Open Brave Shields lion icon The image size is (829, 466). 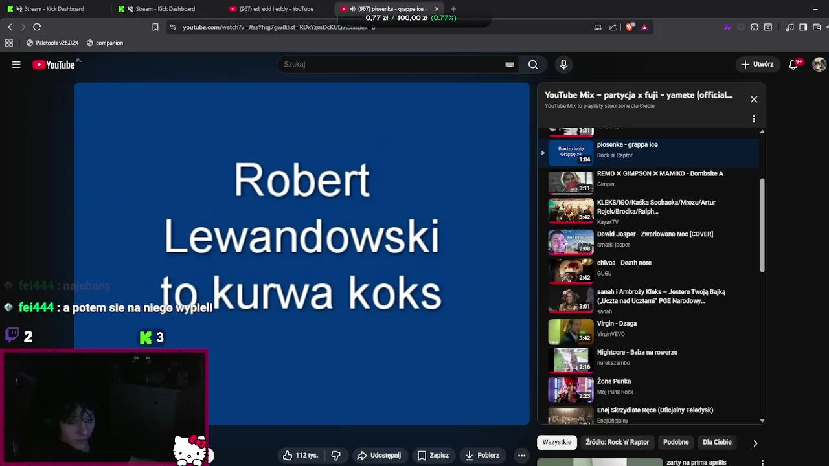pos(630,27)
